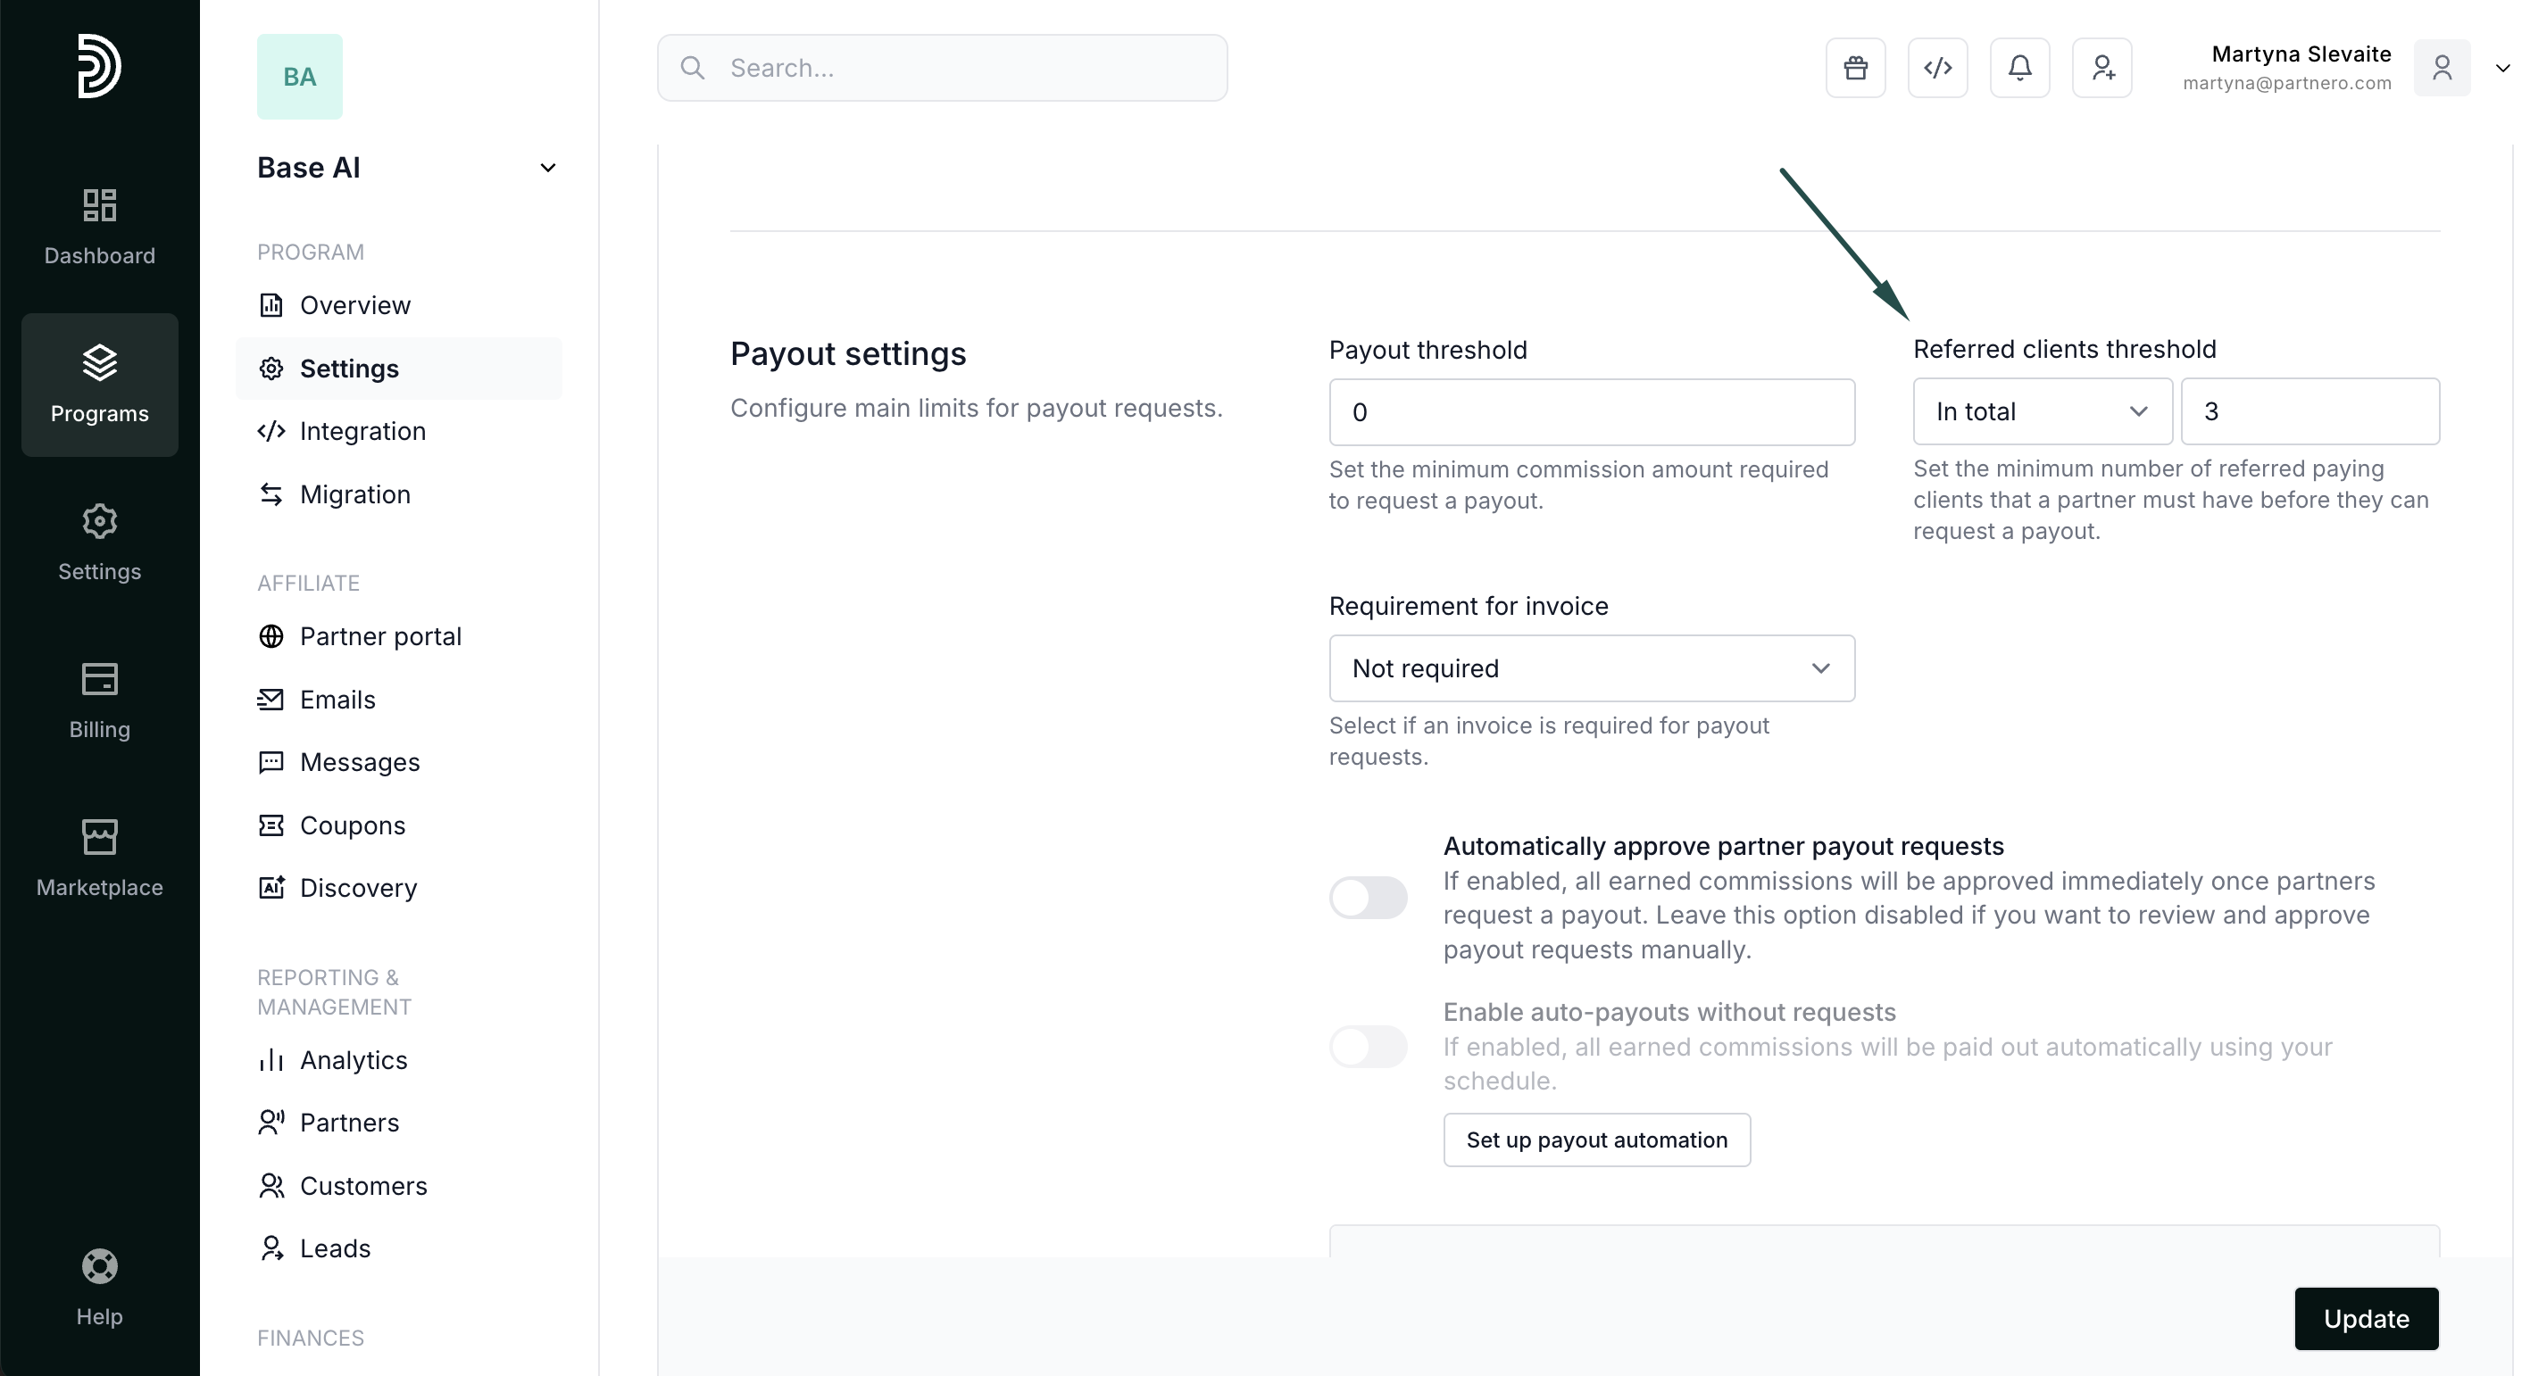Open the "In total" threshold dropdown

tap(2041, 411)
